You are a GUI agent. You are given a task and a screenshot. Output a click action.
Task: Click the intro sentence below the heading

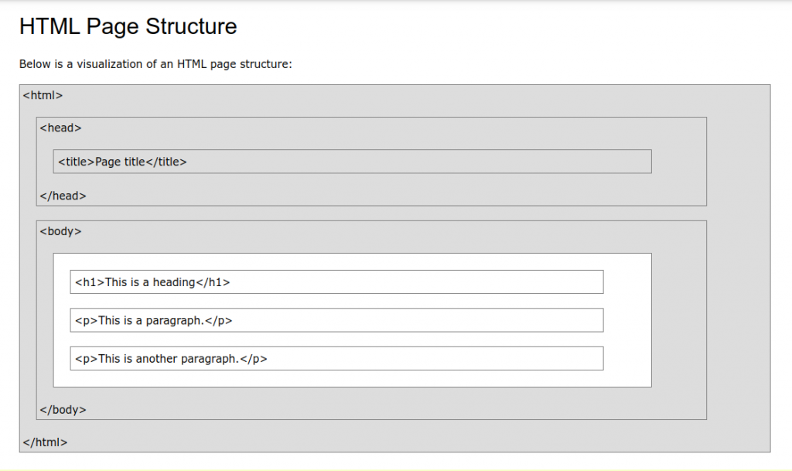(155, 64)
